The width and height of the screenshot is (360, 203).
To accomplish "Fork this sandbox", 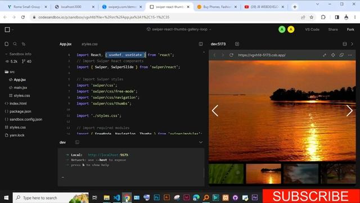I will [x=350, y=29].
